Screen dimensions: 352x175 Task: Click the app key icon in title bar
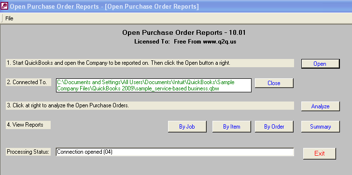point(4,6)
